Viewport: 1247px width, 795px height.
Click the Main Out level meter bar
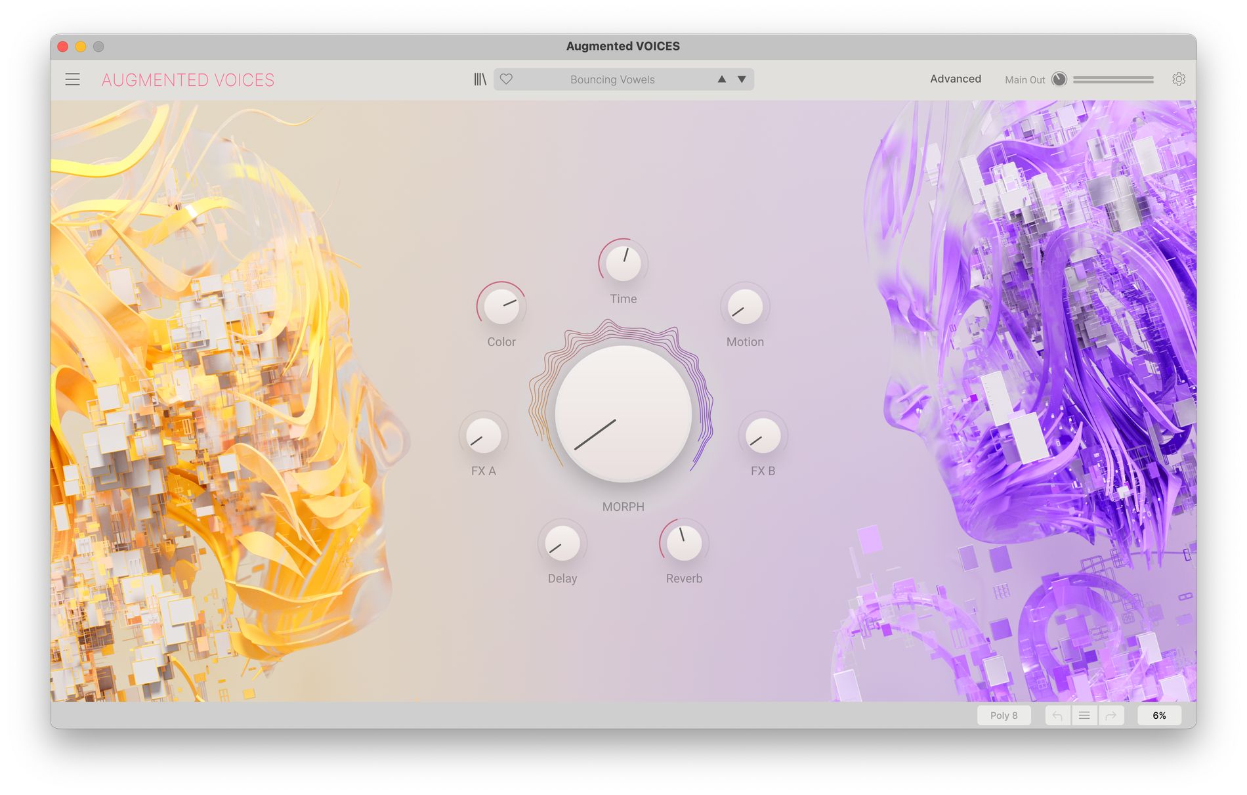pyautogui.click(x=1113, y=79)
